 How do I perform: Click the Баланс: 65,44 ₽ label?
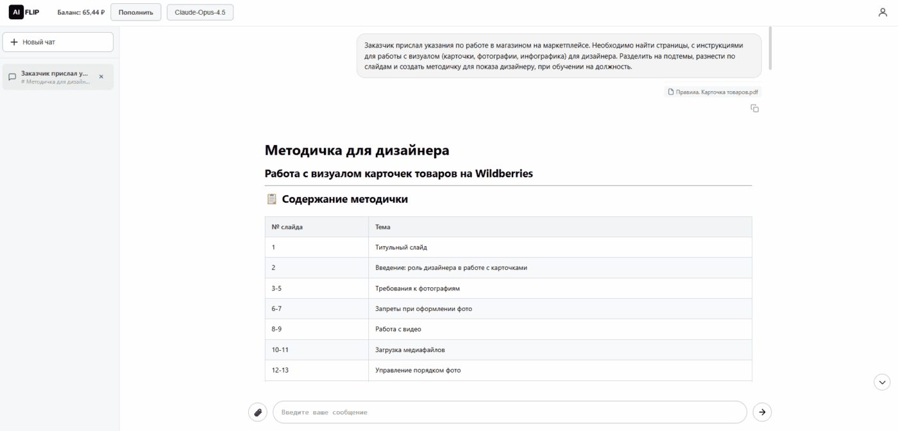click(81, 12)
